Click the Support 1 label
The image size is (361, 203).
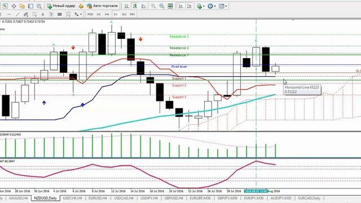179,78
